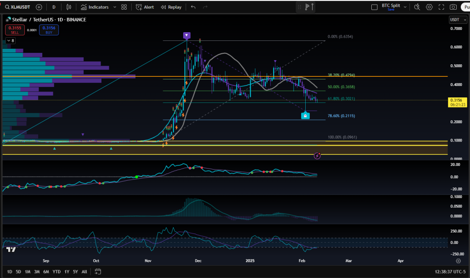Click the blue 0.3156 BUY button
The height and width of the screenshot is (278, 470).
(x=49, y=30)
